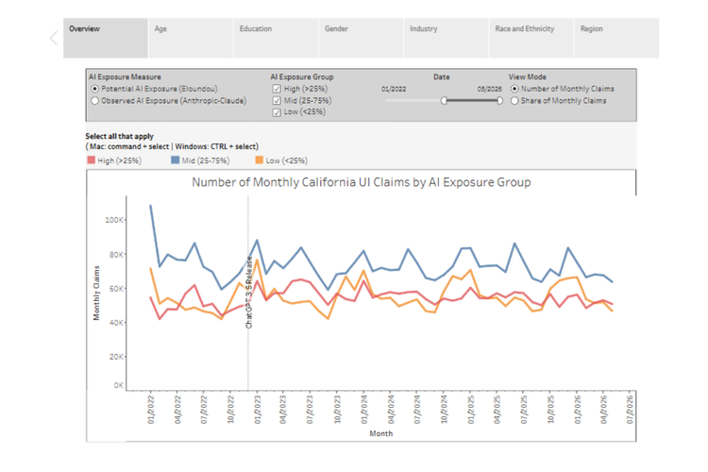Go back with the left chevron arrow

[54, 38]
